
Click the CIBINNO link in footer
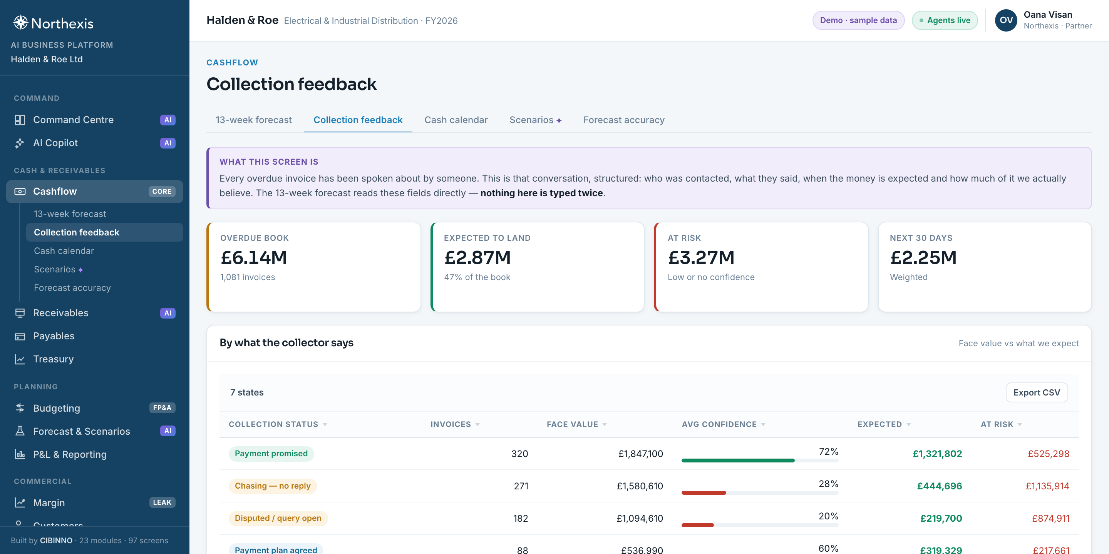[56, 541]
